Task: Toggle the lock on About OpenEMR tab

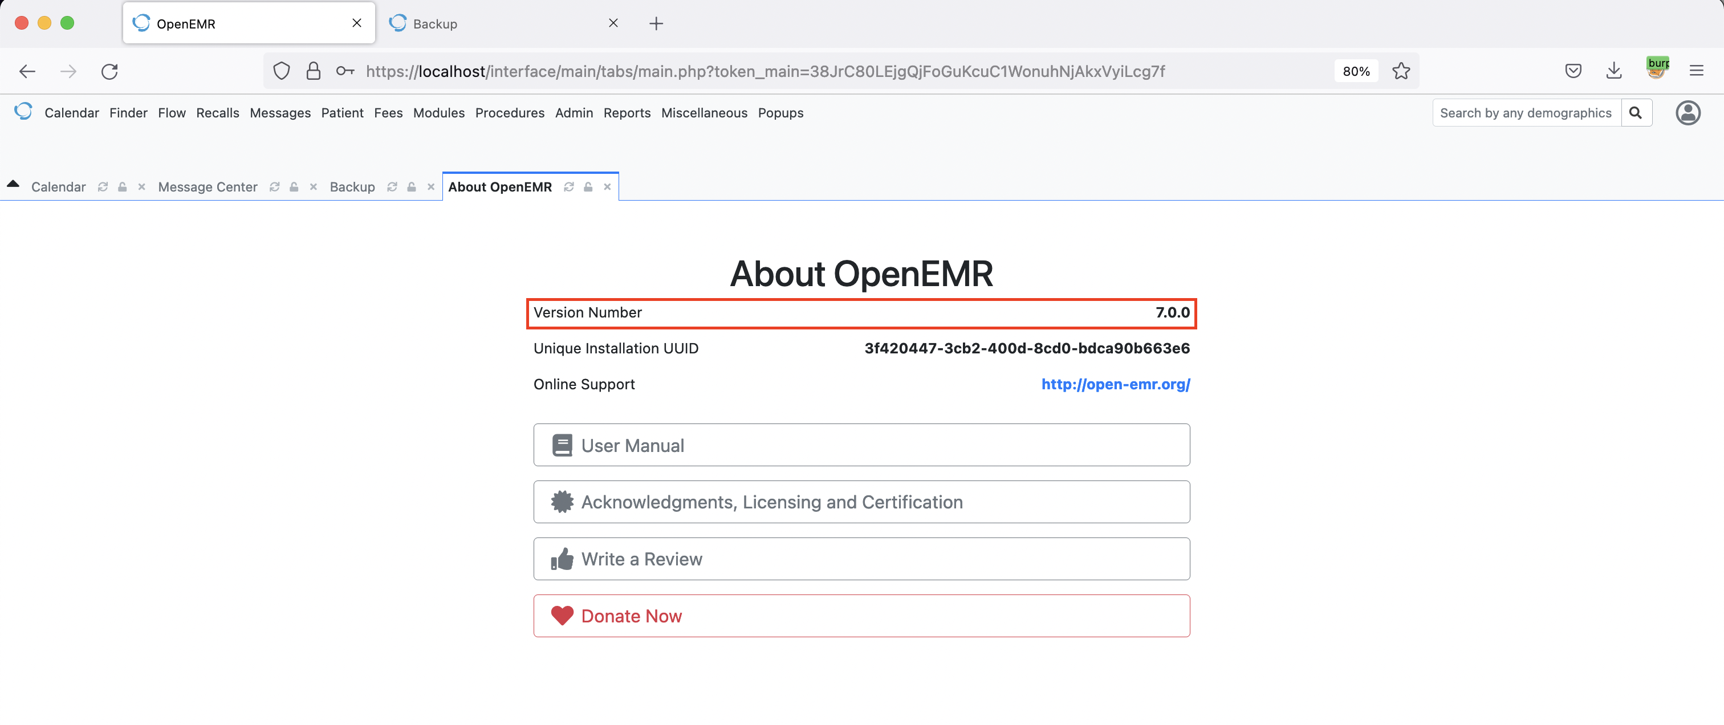Action: [x=588, y=188]
